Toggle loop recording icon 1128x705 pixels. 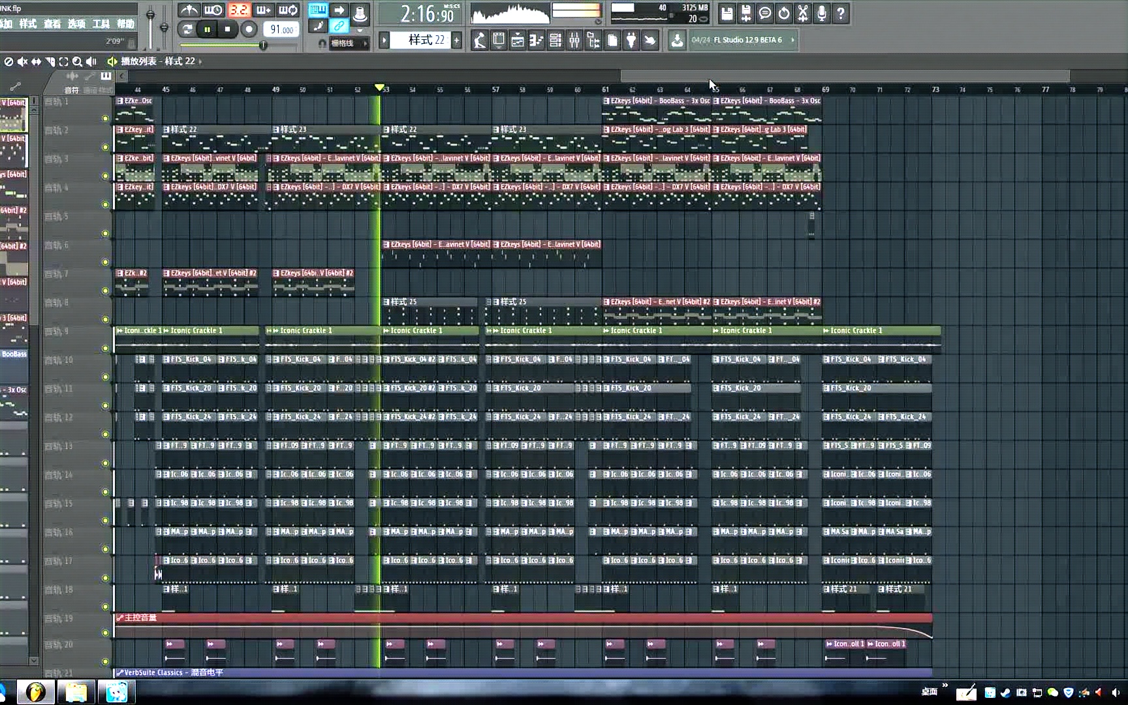click(x=288, y=10)
